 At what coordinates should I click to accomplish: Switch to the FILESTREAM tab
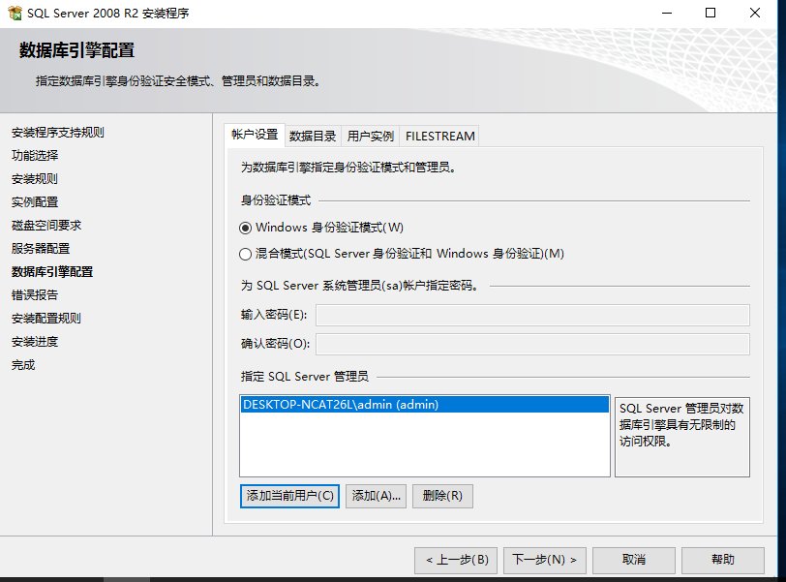click(x=439, y=136)
